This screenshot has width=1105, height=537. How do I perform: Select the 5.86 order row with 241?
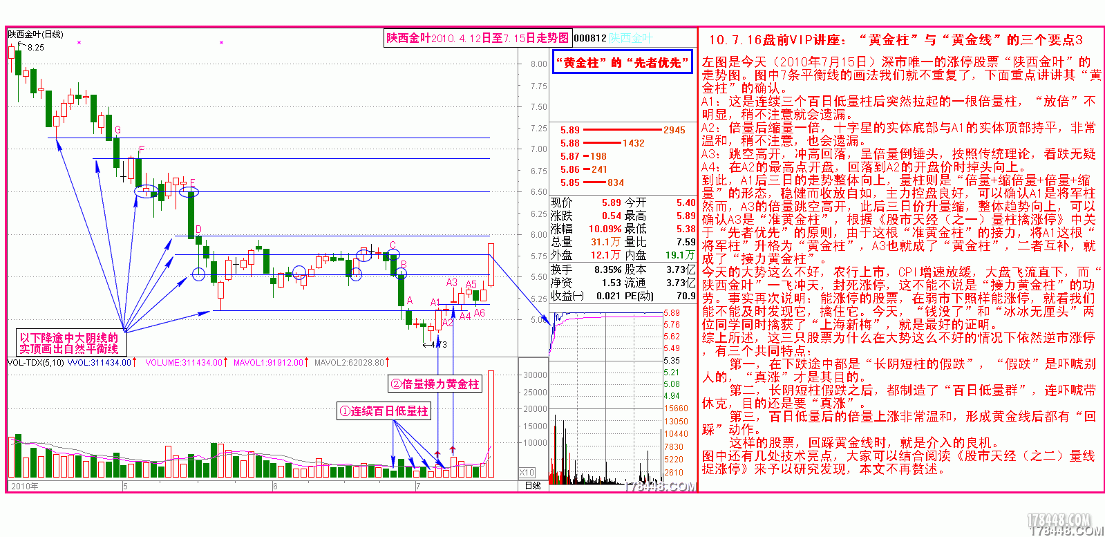(x=583, y=169)
